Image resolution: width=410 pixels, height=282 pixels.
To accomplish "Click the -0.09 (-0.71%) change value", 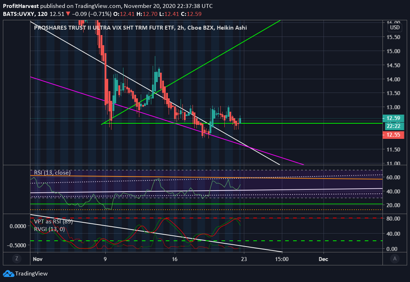I will click(92, 14).
